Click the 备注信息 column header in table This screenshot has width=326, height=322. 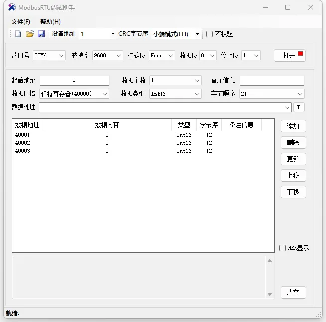242,125
